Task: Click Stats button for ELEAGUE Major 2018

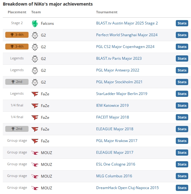Action: pyautogui.click(x=182, y=129)
